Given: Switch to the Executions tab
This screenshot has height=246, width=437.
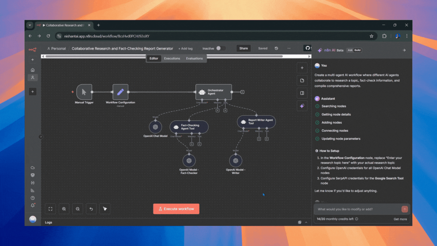Looking at the screenshot, I should coord(172,58).
